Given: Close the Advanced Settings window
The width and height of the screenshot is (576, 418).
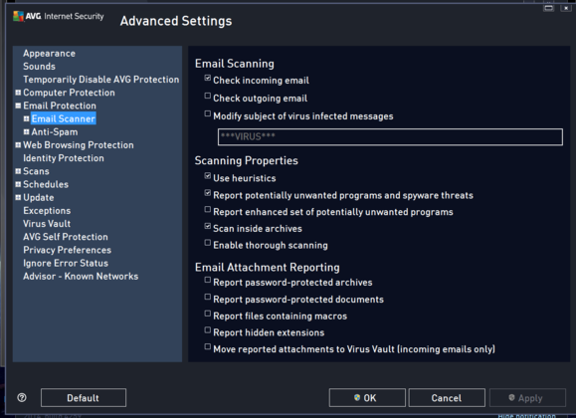Looking at the screenshot, I should click(x=566, y=8).
